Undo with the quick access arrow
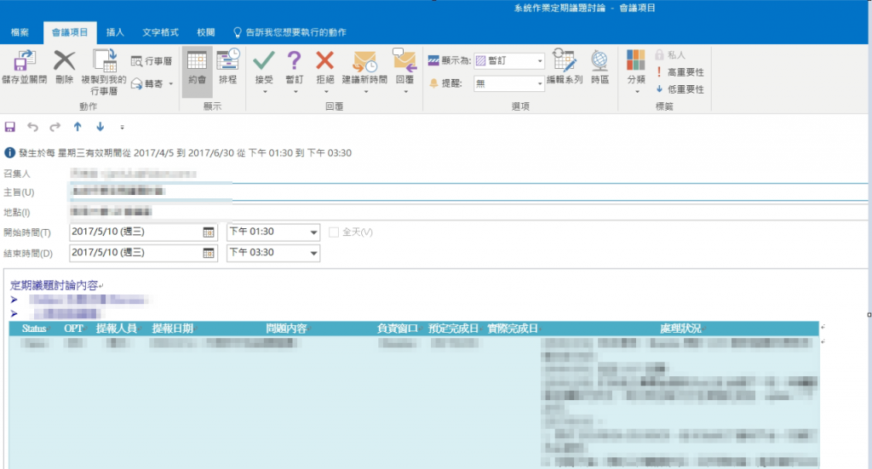 pos(32,127)
